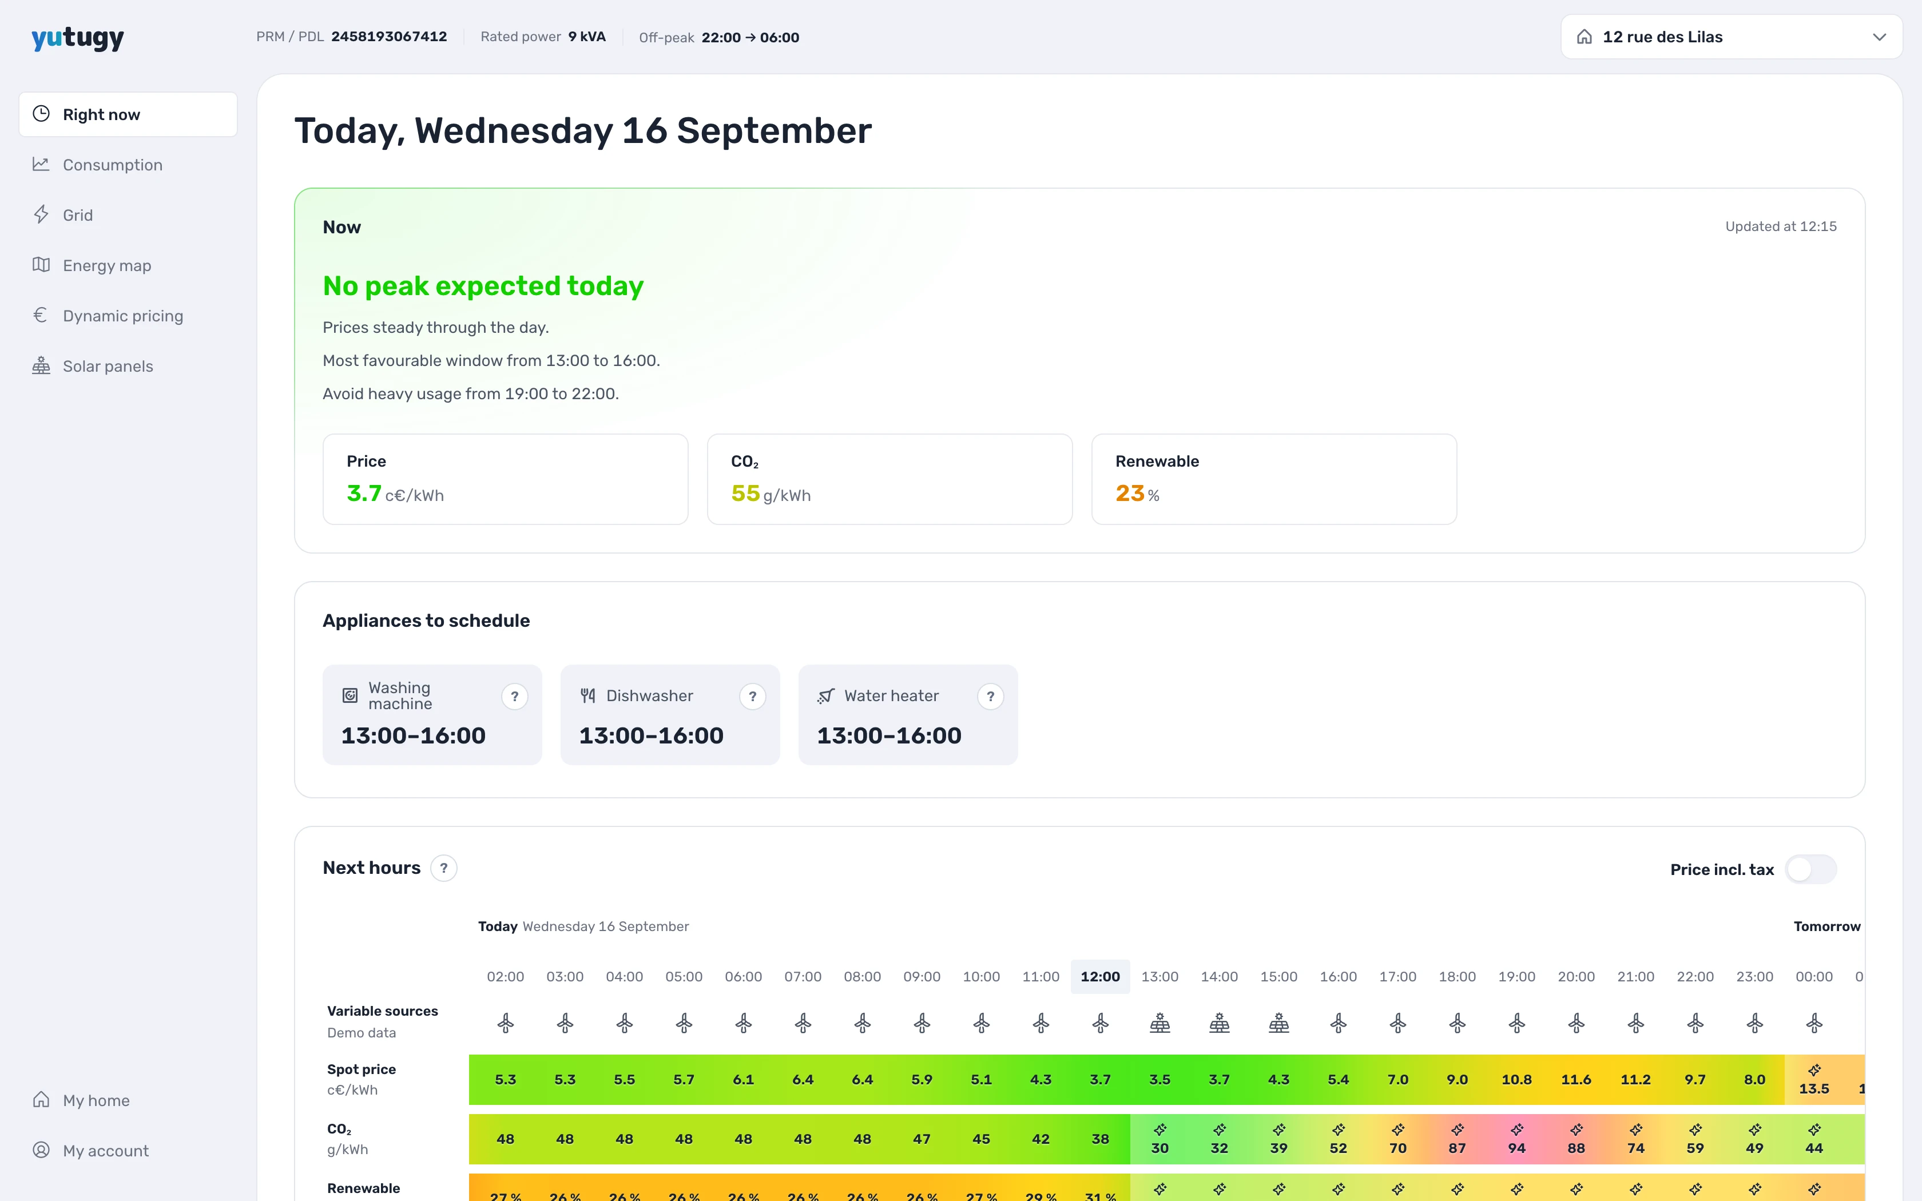The height and width of the screenshot is (1201, 1922).
Task: Click the 11.6 spot price cell
Action: pos(1576,1080)
